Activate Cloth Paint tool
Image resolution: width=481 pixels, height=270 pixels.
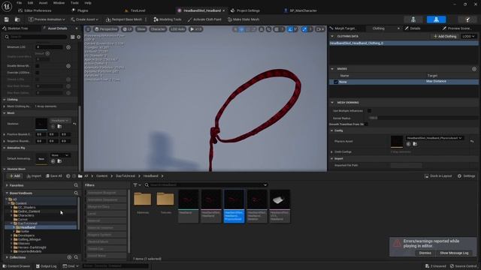[x=204, y=19]
